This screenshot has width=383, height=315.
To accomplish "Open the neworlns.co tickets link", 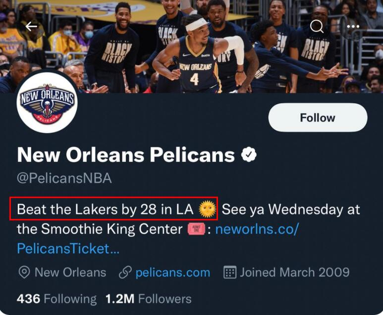I will 256,230.
